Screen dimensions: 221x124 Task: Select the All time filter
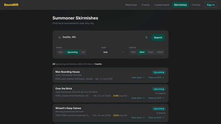(x=83, y=52)
